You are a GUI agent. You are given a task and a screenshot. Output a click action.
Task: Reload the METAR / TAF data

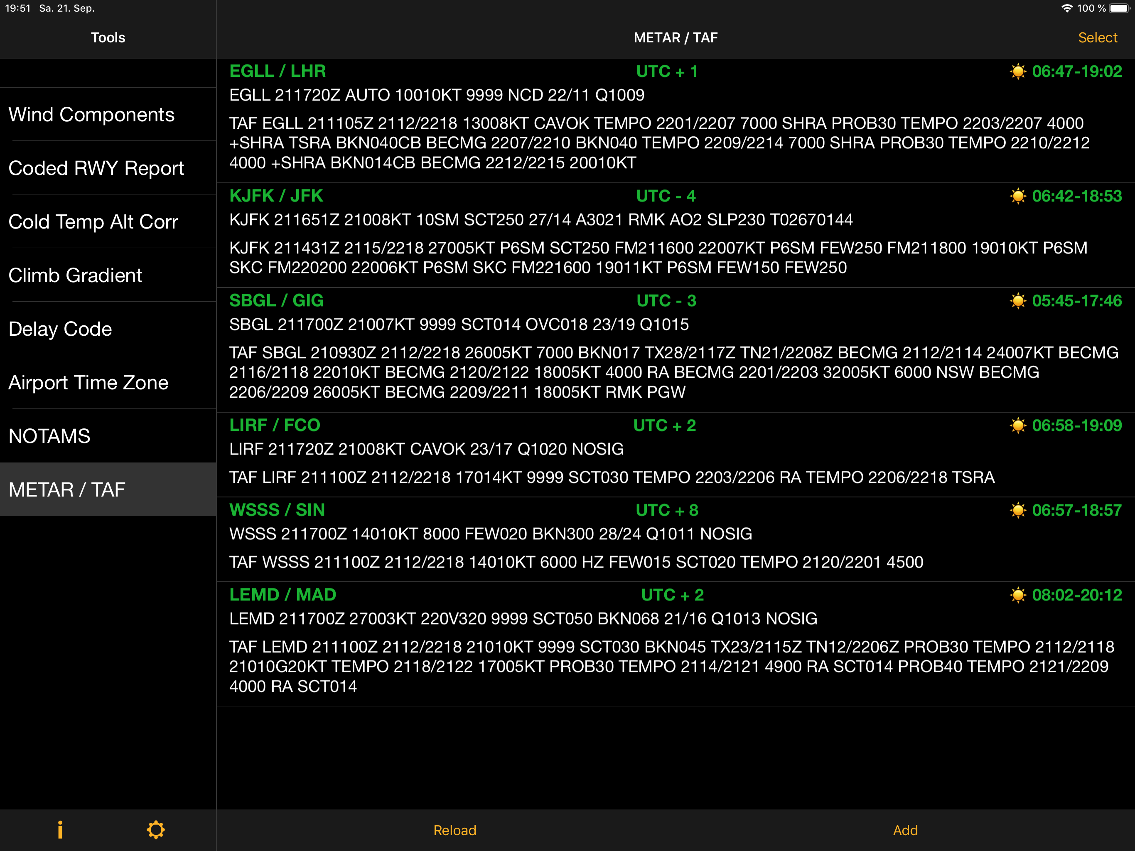[454, 831]
